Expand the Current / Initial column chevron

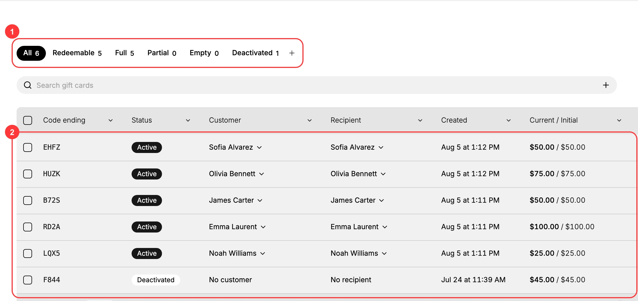[x=619, y=120]
